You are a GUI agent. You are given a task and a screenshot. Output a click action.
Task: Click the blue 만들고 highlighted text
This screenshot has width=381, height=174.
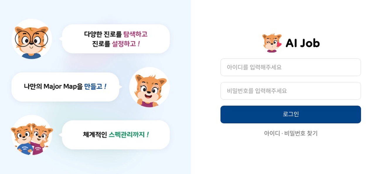tap(93, 87)
